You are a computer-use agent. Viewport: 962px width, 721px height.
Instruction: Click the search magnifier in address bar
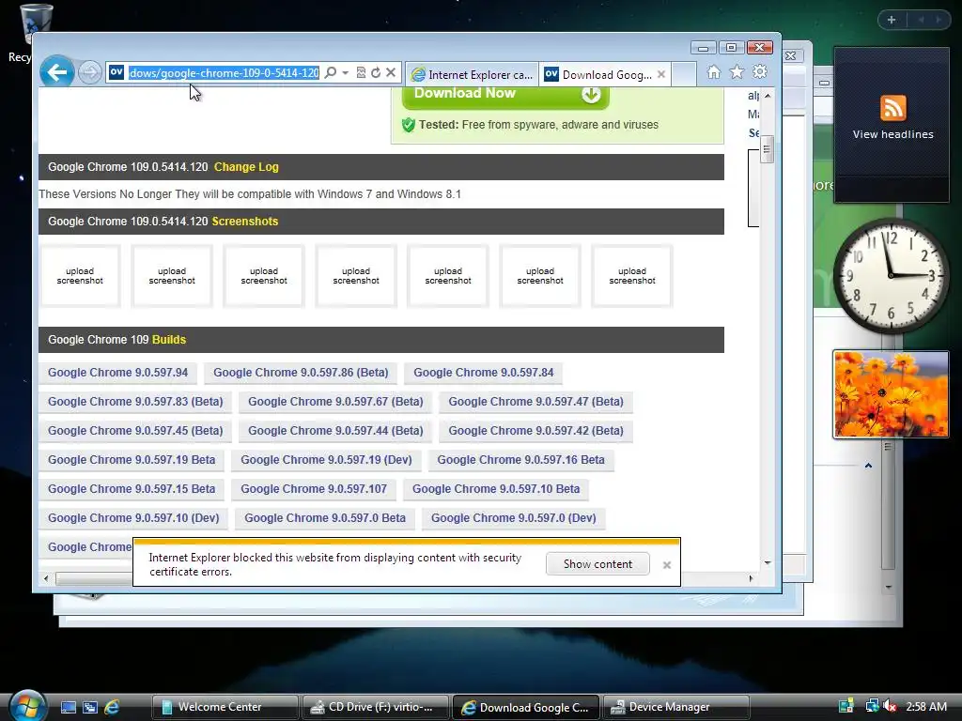click(330, 72)
